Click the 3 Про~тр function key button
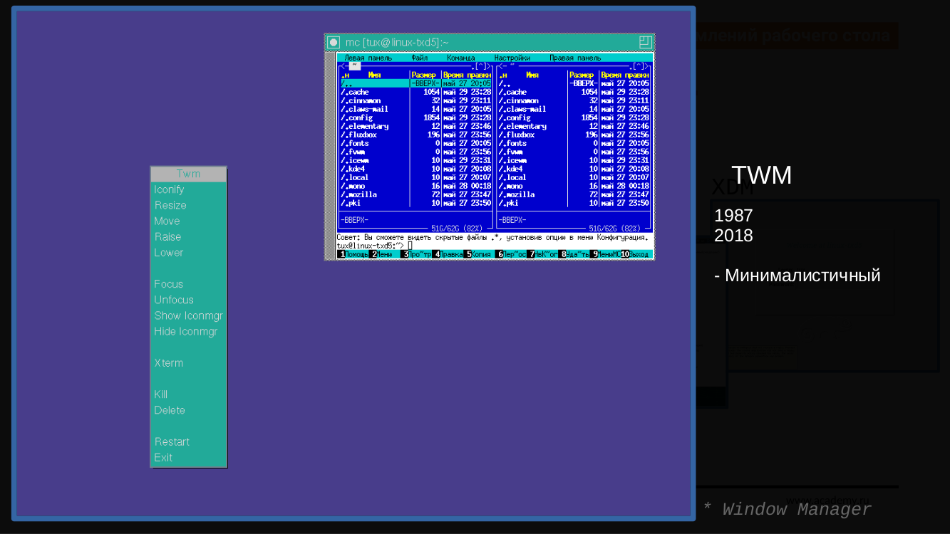 click(416, 254)
